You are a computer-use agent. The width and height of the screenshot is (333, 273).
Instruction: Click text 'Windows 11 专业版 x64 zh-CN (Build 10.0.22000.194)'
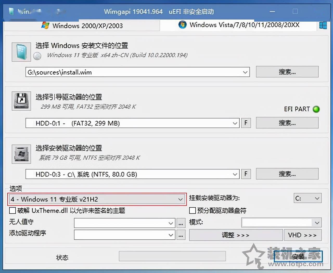117,55
